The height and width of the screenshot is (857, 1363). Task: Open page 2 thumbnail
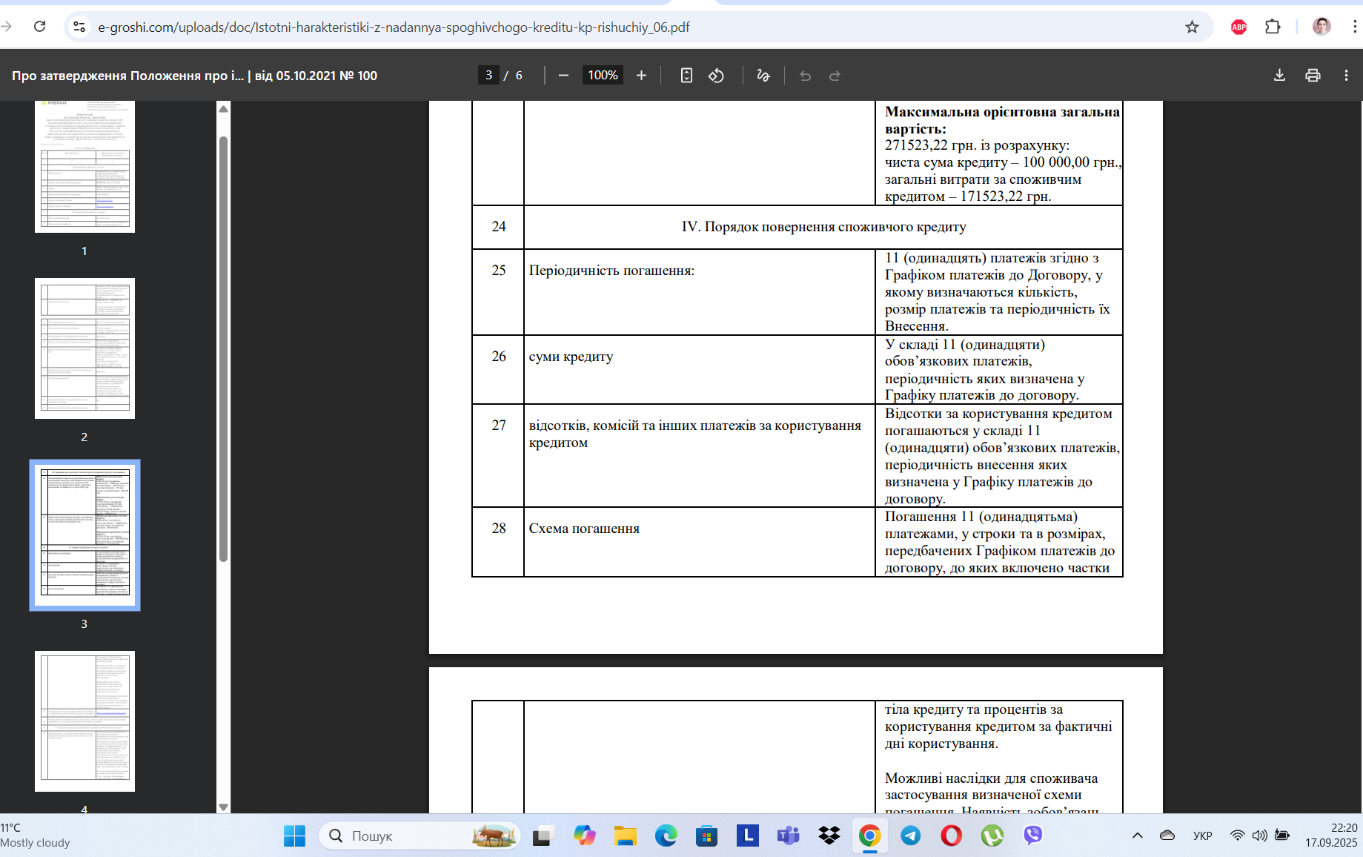(x=84, y=348)
